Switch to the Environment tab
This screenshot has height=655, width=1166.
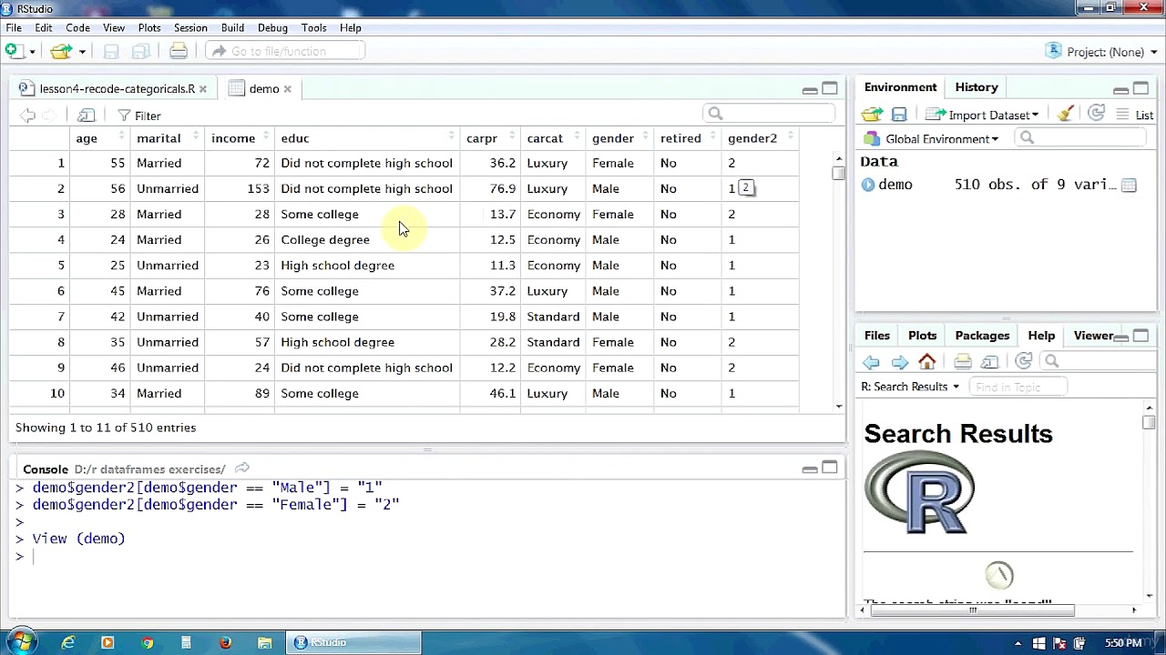coord(900,87)
